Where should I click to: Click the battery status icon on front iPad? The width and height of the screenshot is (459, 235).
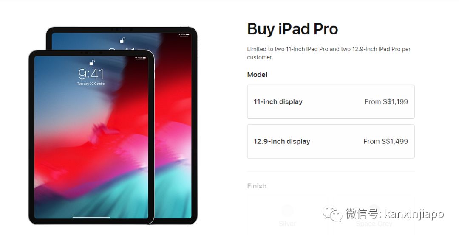point(144,58)
